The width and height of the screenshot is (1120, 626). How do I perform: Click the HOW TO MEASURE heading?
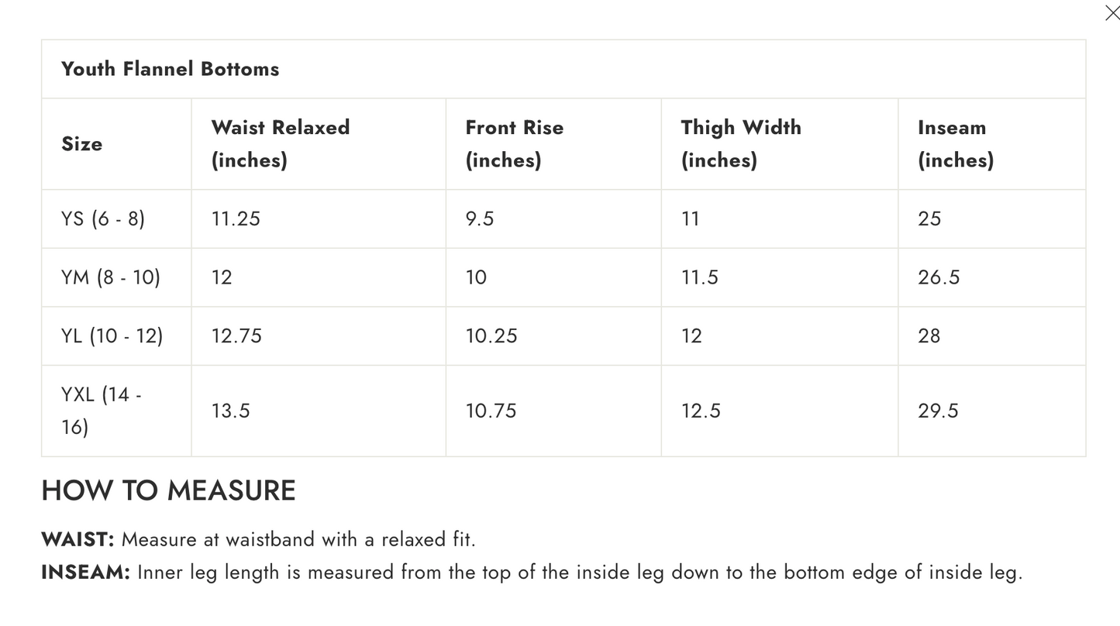(168, 491)
